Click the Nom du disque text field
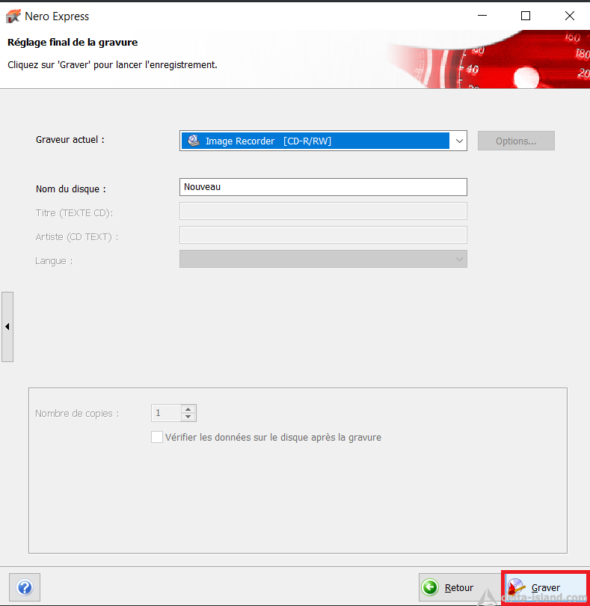This screenshot has height=606, width=590. [323, 187]
